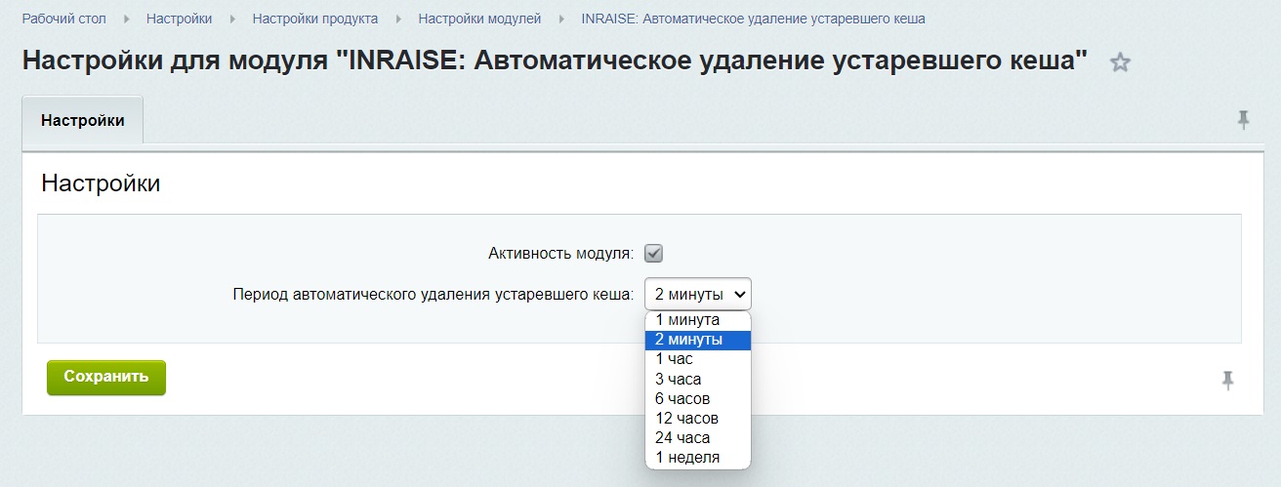The width and height of the screenshot is (1281, 487).
Task: Open the Настройки tab
Action: pyautogui.click(x=83, y=121)
